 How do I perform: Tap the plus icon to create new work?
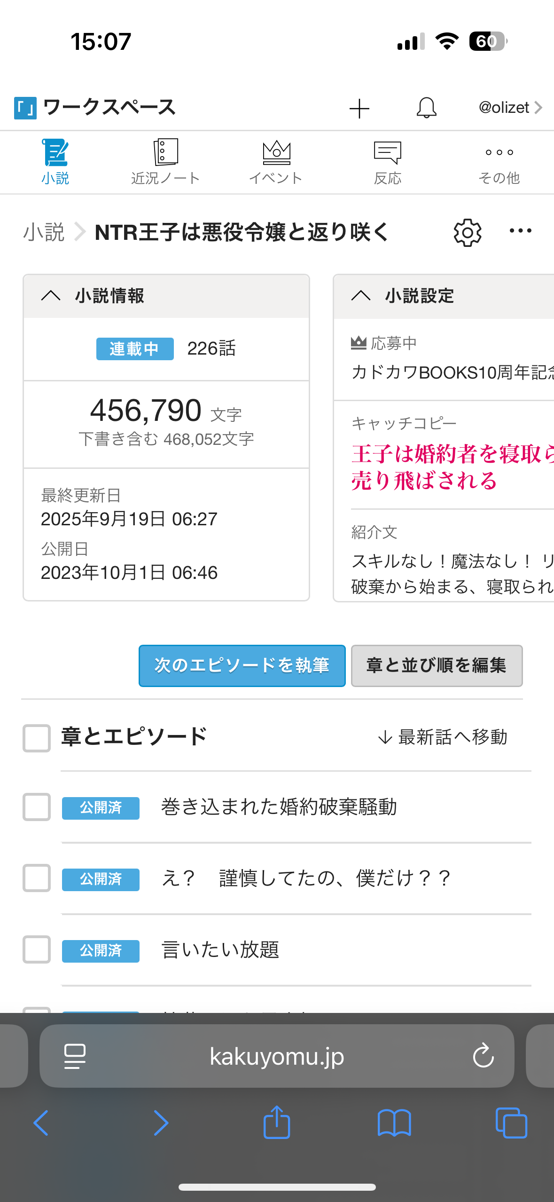pyautogui.click(x=359, y=109)
